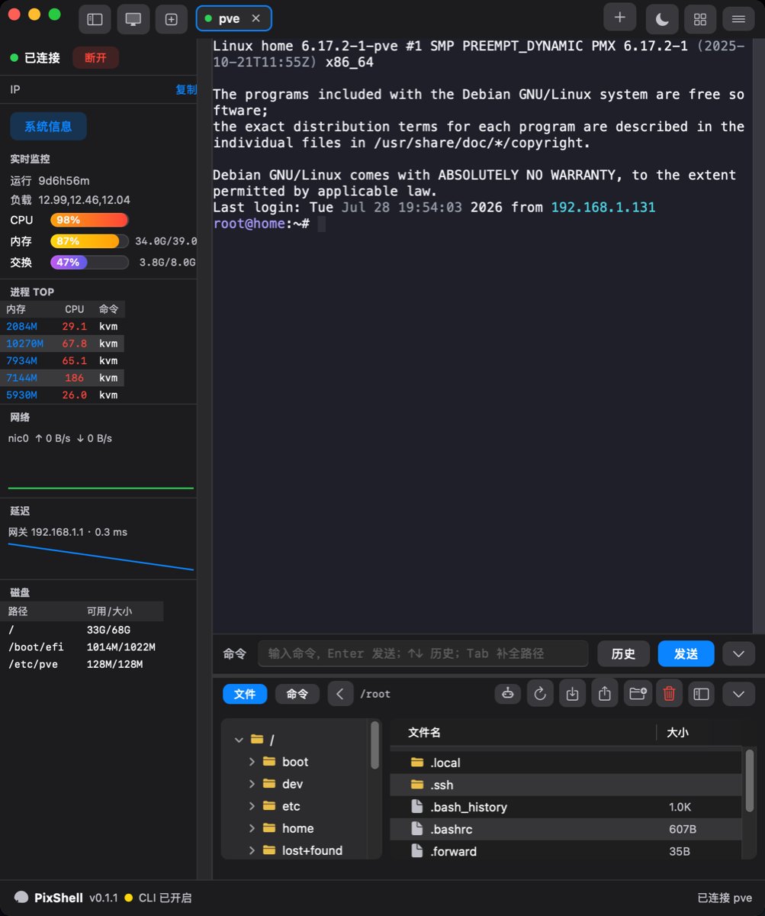The width and height of the screenshot is (765, 916).
Task: Select the kvm process using 2084M
Action: [62, 327]
